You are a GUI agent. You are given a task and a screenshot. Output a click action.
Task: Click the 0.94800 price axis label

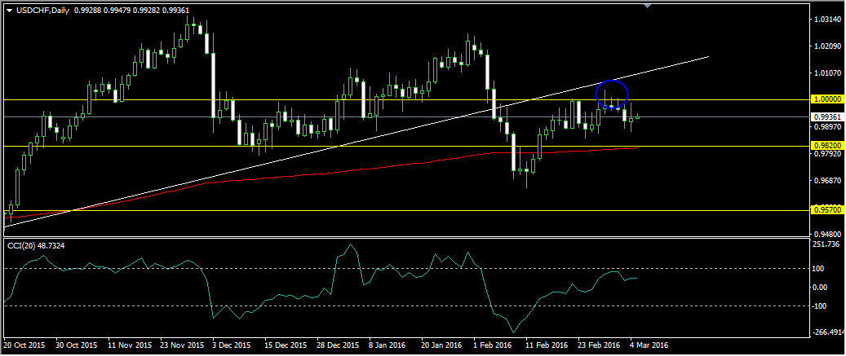828,235
